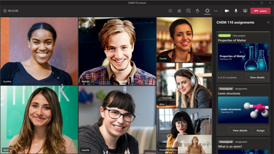This screenshot has width=274, height=154.
Task: Click the self-view video preview
Action: (x=195, y=144)
